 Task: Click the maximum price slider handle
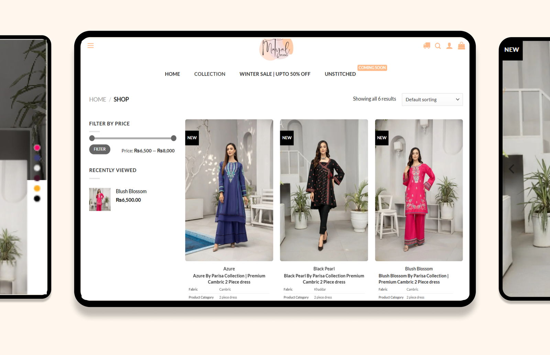(x=174, y=138)
